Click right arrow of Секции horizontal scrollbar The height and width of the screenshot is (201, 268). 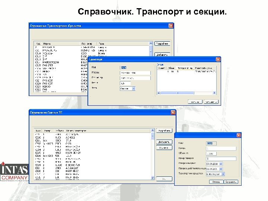coord(214,93)
